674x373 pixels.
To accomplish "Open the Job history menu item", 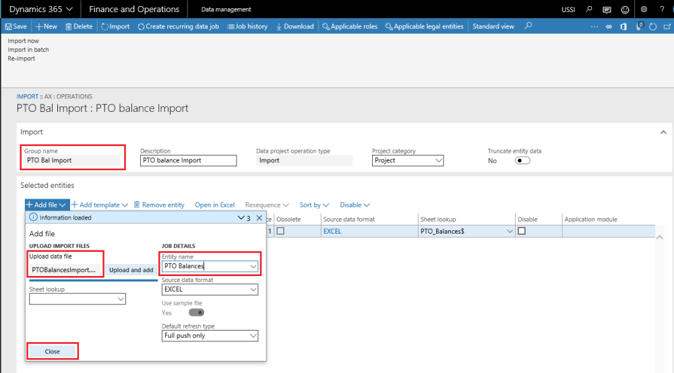I will [247, 26].
